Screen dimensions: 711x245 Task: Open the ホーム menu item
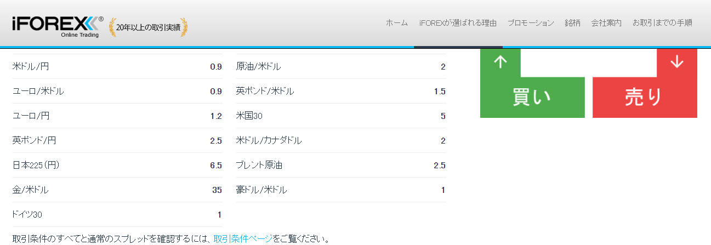point(397,23)
